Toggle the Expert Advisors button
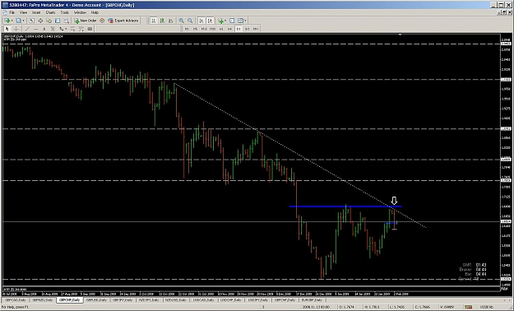The height and width of the screenshot is (311, 514). pyautogui.click(x=123, y=21)
